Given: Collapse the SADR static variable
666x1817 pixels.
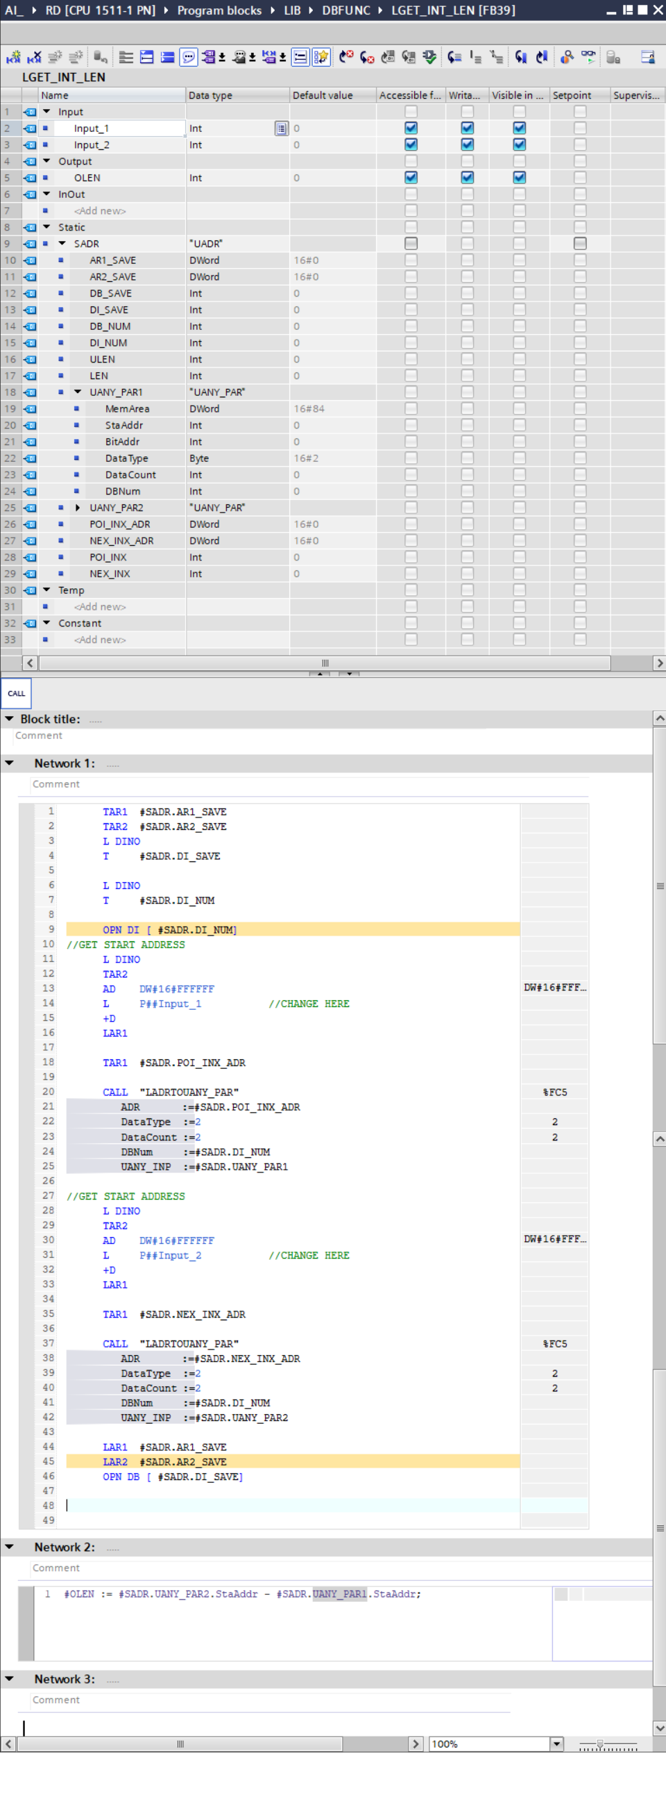Looking at the screenshot, I should pyautogui.click(x=62, y=244).
